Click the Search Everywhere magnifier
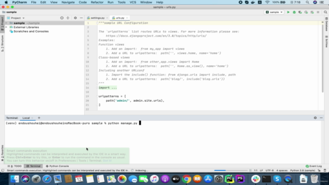The height and width of the screenshot is (185, 329). tap(325, 12)
